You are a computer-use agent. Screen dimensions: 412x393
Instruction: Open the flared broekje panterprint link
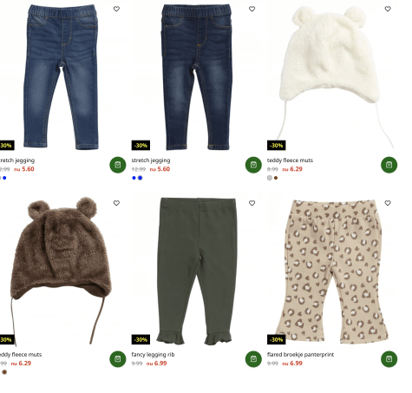300,355
